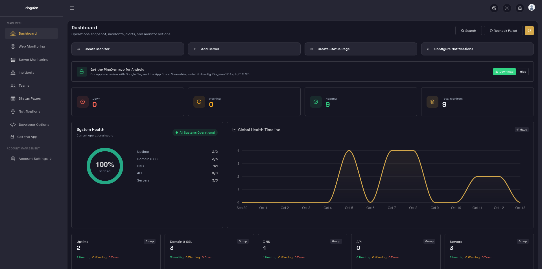Click the Servers row in System Health
The width and height of the screenshot is (542, 269).
[x=177, y=180]
